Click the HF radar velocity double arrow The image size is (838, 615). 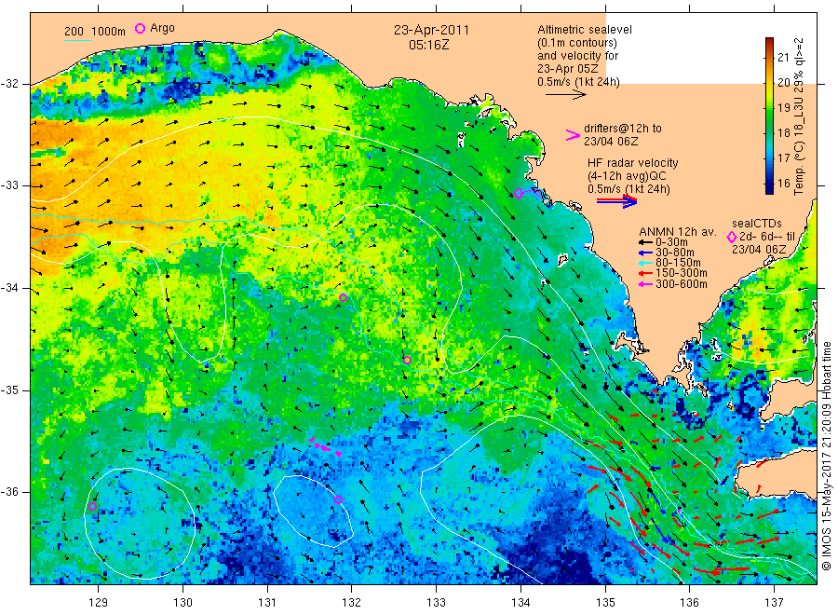616,201
